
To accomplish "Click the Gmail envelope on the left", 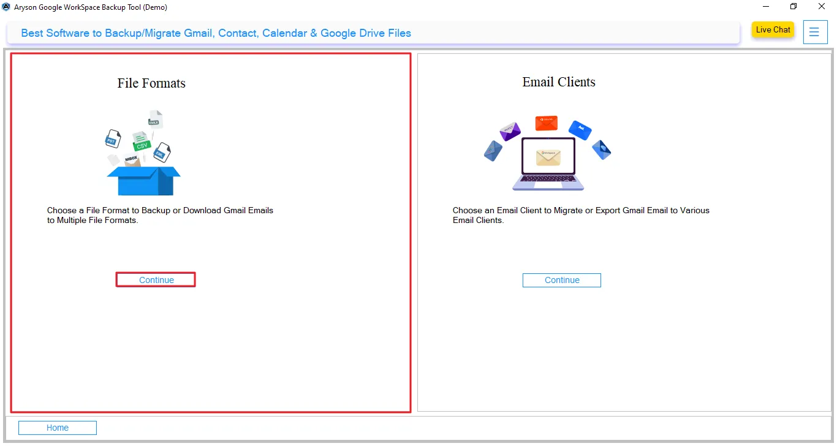I will 493,151.
